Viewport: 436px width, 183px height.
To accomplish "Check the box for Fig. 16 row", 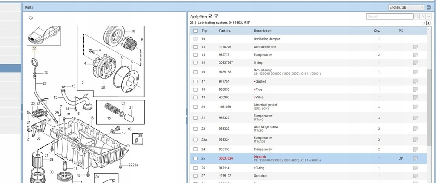I will 195,72.
